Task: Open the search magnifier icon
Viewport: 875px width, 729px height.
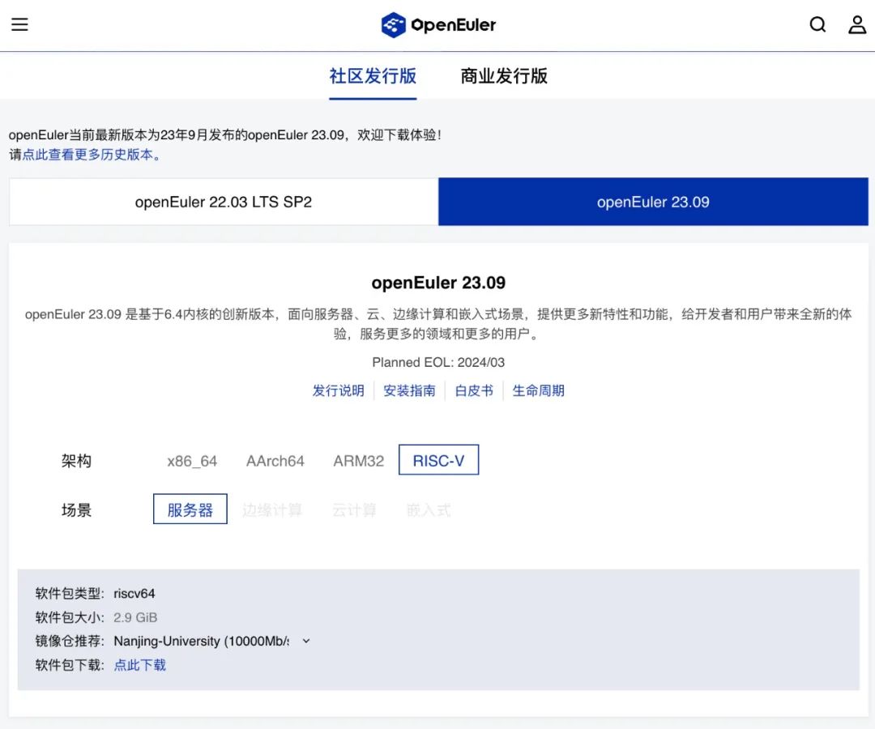Action: click(817, 24)
